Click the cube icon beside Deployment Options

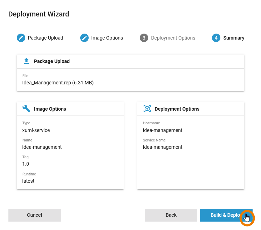point(147,109)
